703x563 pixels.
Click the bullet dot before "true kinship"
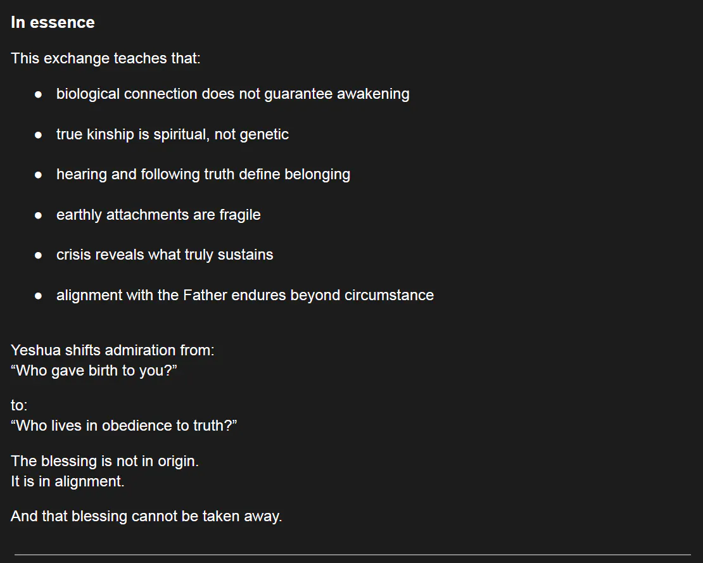(39, 135)
